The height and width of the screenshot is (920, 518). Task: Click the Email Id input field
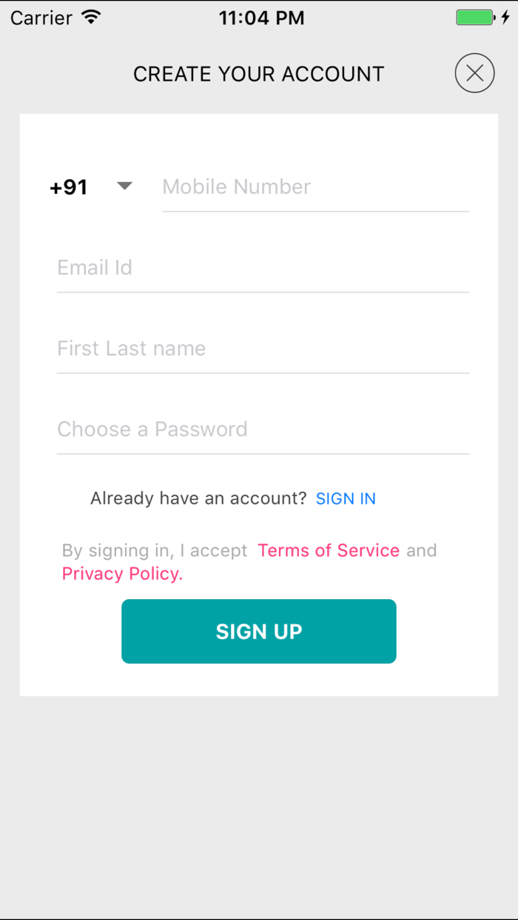pos(263,268)
